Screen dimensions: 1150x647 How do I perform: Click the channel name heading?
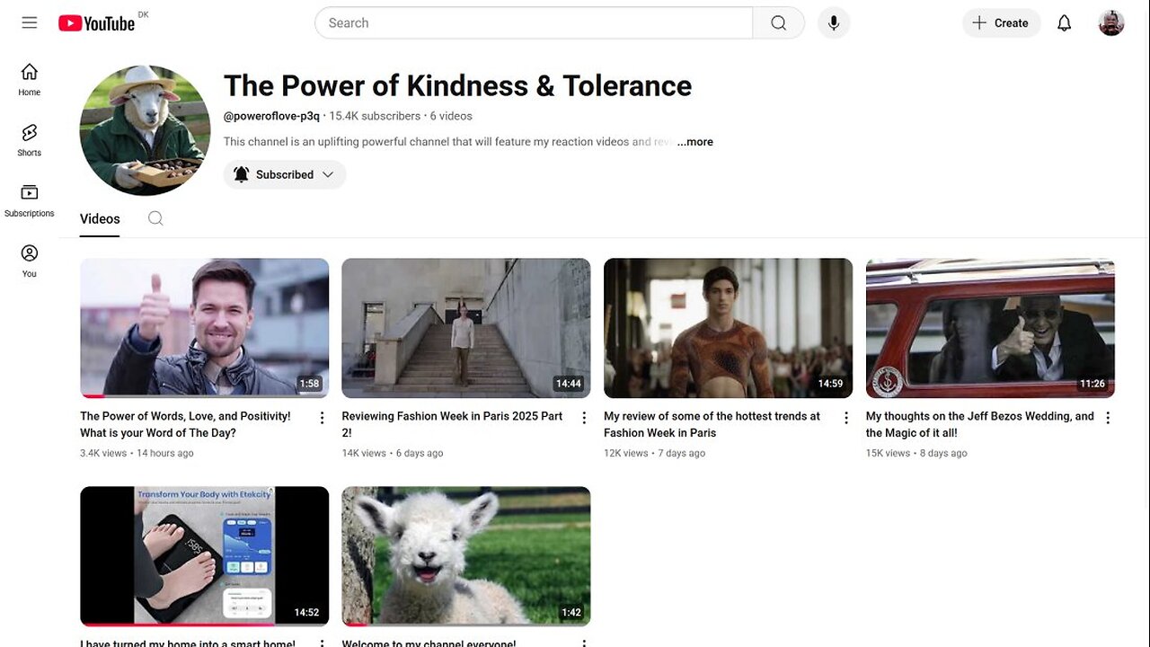(x=457, y=85)
